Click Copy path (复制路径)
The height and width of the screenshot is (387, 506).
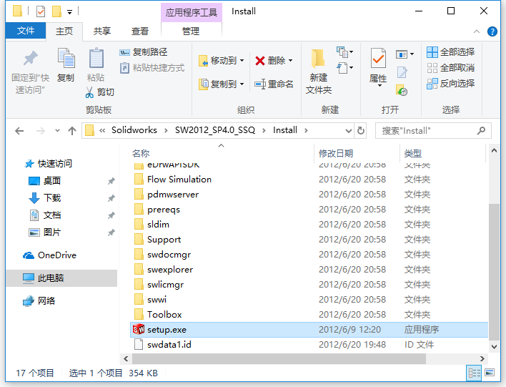(x=143, y=52)
